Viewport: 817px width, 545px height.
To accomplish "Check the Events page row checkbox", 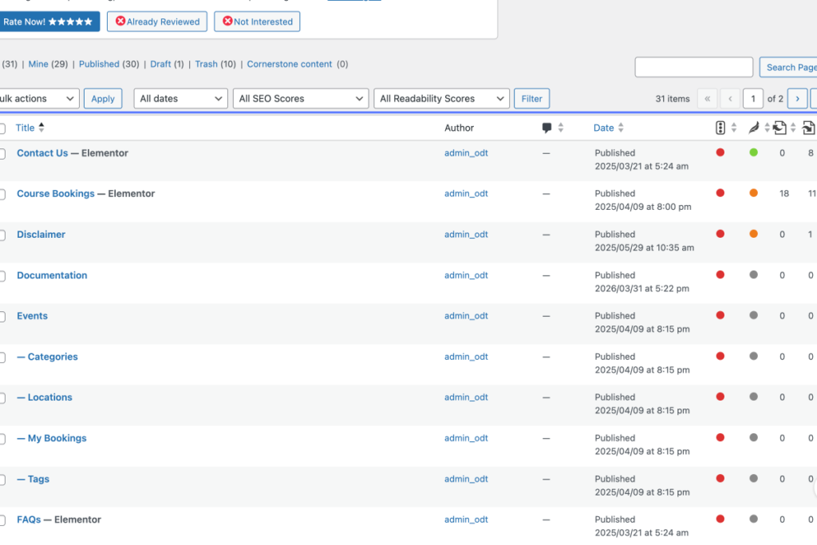I will point(2,316).
